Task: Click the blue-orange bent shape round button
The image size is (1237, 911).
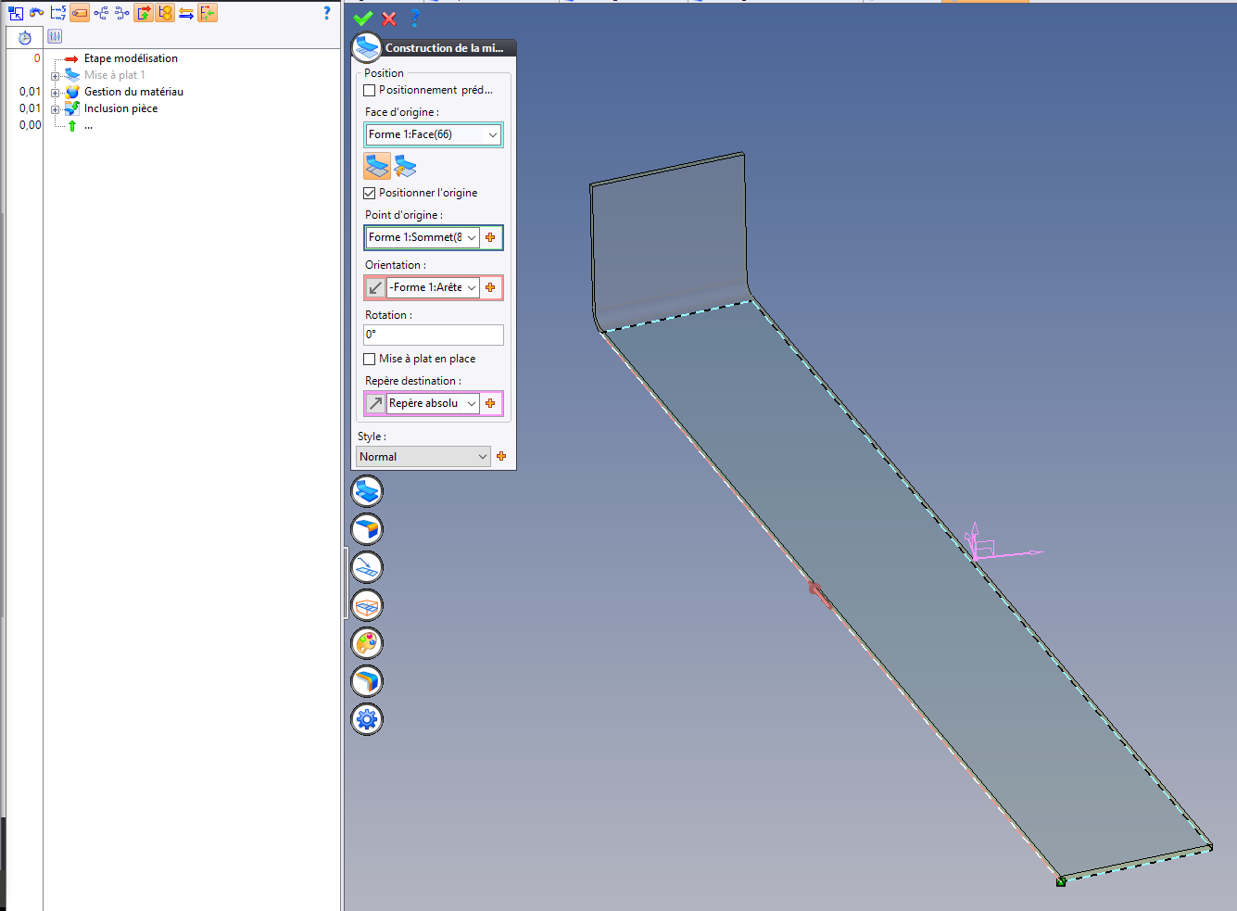Action: tap(367, 529)
